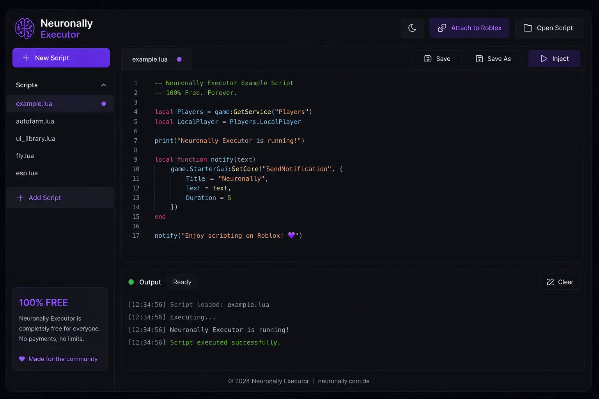Click the green status dot next to Output

pos(131,282)
